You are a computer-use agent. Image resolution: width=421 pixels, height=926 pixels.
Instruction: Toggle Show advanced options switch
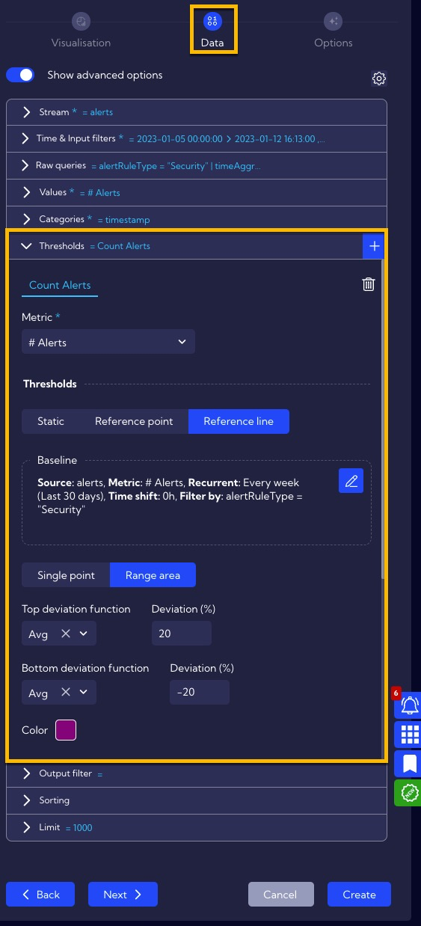tap(20, 75)
